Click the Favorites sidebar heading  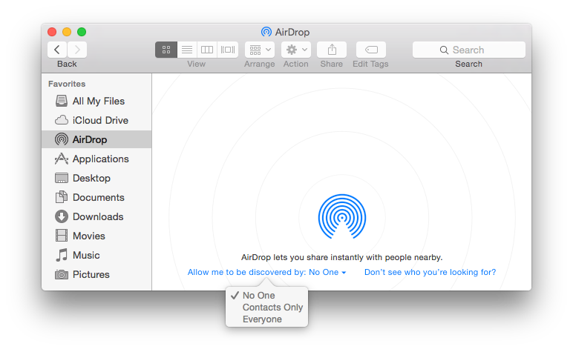click(67, 84)
